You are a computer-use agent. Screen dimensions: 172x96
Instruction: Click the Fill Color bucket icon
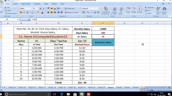[38, 13]
